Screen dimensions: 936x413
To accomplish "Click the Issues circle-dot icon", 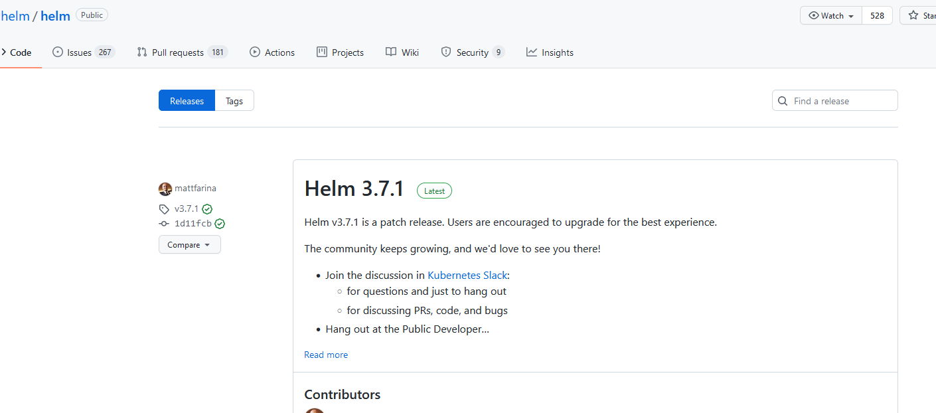I will coord(58,52).
